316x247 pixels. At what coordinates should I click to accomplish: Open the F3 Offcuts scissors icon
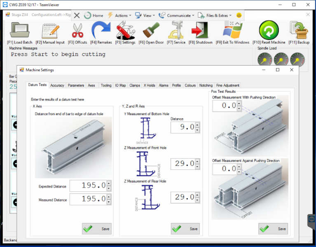(77, 31)
